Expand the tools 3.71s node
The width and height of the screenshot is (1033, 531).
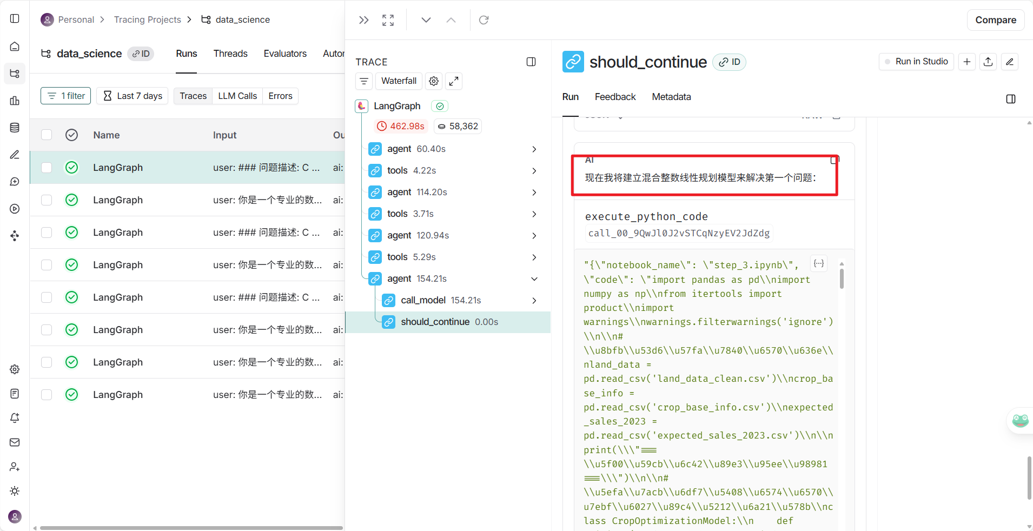click(x=534, y=214)
